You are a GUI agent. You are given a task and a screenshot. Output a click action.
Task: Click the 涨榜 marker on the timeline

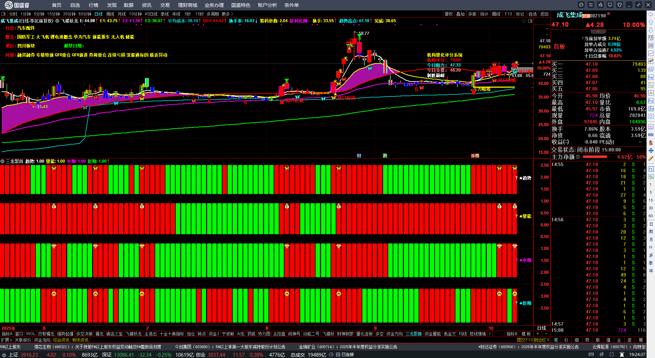475,156
